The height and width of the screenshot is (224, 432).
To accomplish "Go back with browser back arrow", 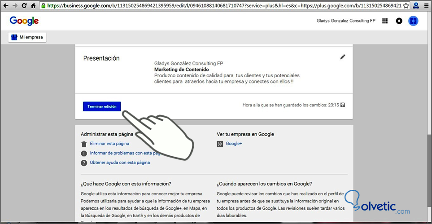I will click(x=5, y=5).
